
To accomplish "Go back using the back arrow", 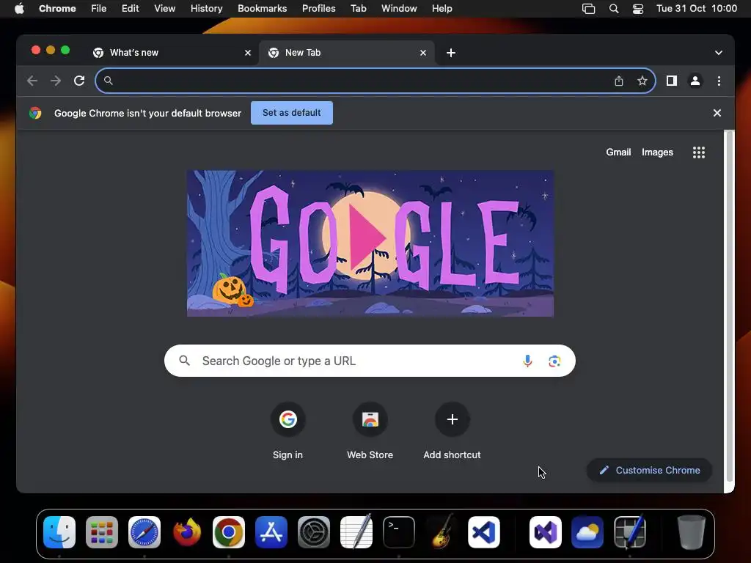I will pyautogui.click(x=32, y=81).
